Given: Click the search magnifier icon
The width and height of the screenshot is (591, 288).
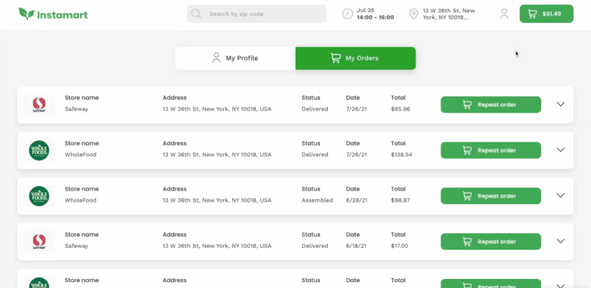Looking at the screenshot, I should click(x=196, y=14).
